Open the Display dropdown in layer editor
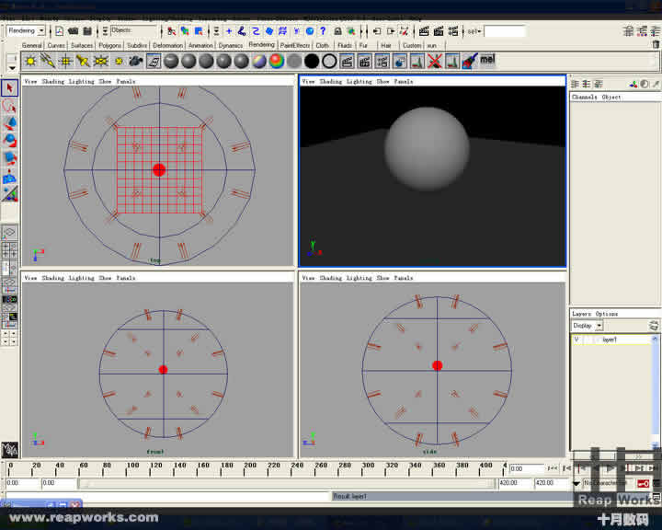Viewport: 662px width, 530px height. point(599,326)
